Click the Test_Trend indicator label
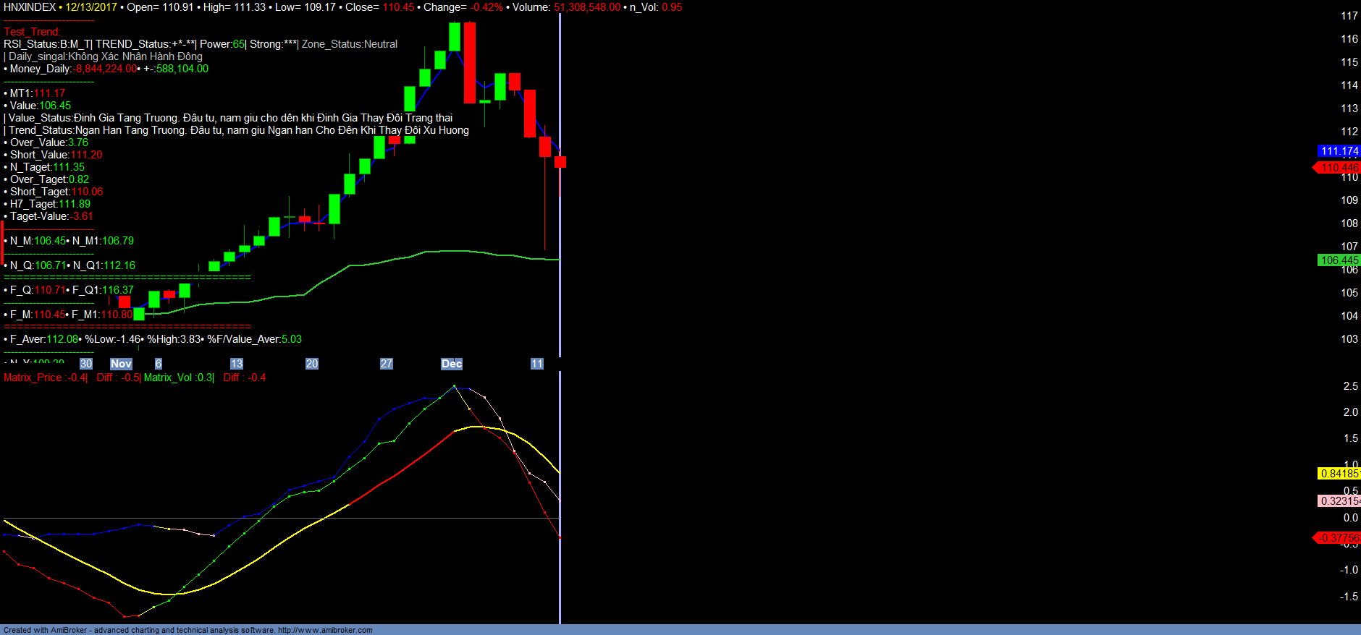Image resolution: width=1361 pixels, height=635 pixels. pyautogui.click(x=32, y=32)
